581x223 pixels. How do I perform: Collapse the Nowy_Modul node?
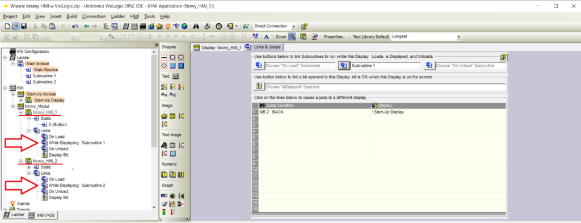(x=12, y=106)
